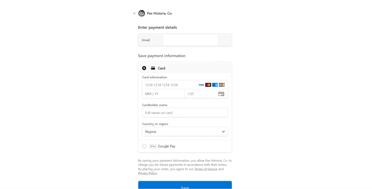Click the JCB card icon

[222, 85]
